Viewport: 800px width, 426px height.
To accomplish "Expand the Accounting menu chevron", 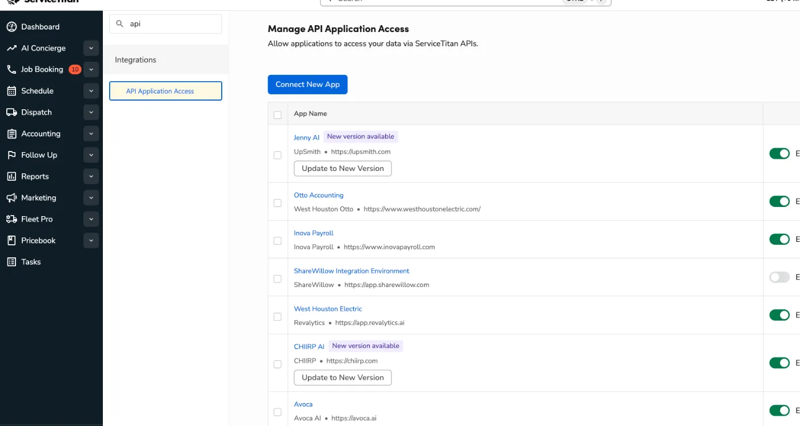I will 91,134.
